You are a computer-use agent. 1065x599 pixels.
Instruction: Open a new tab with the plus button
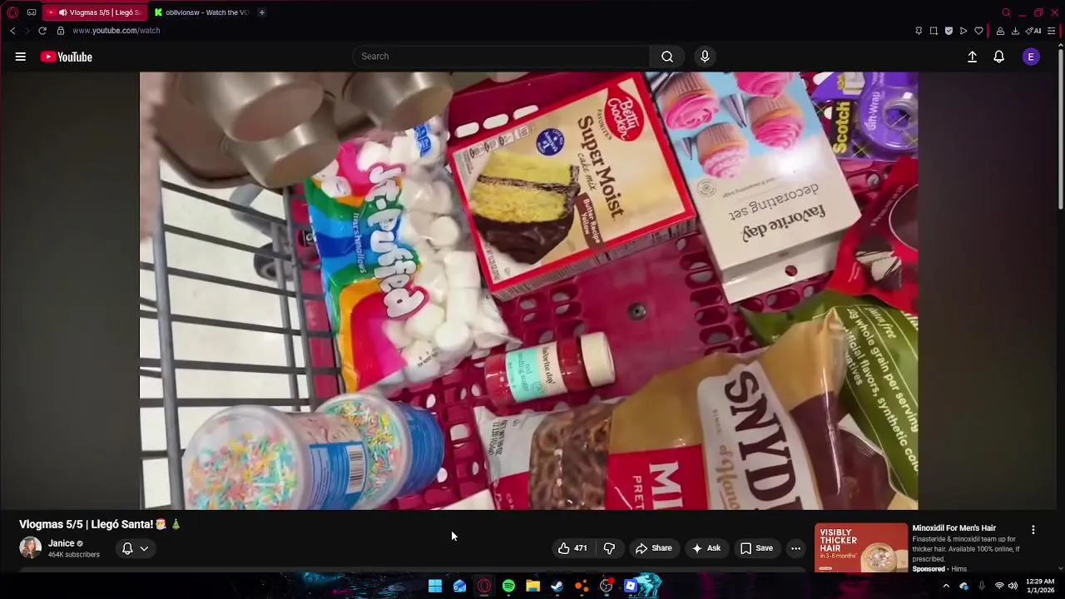click(x=261, y=12)
